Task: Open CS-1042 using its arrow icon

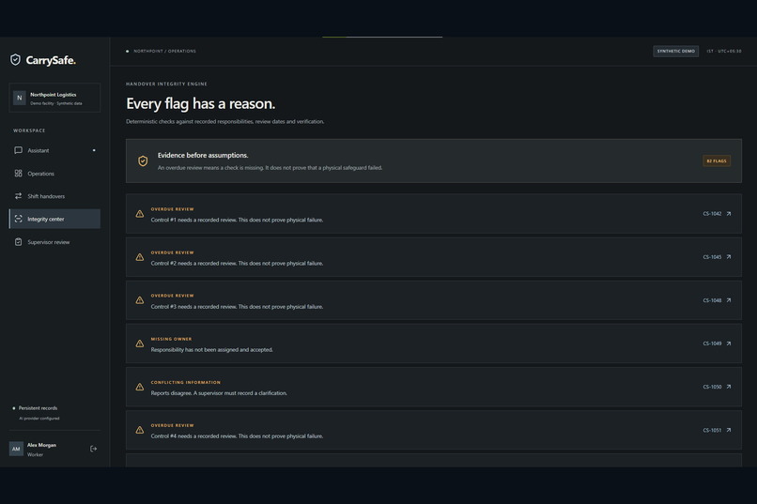Action: point(729,214)
